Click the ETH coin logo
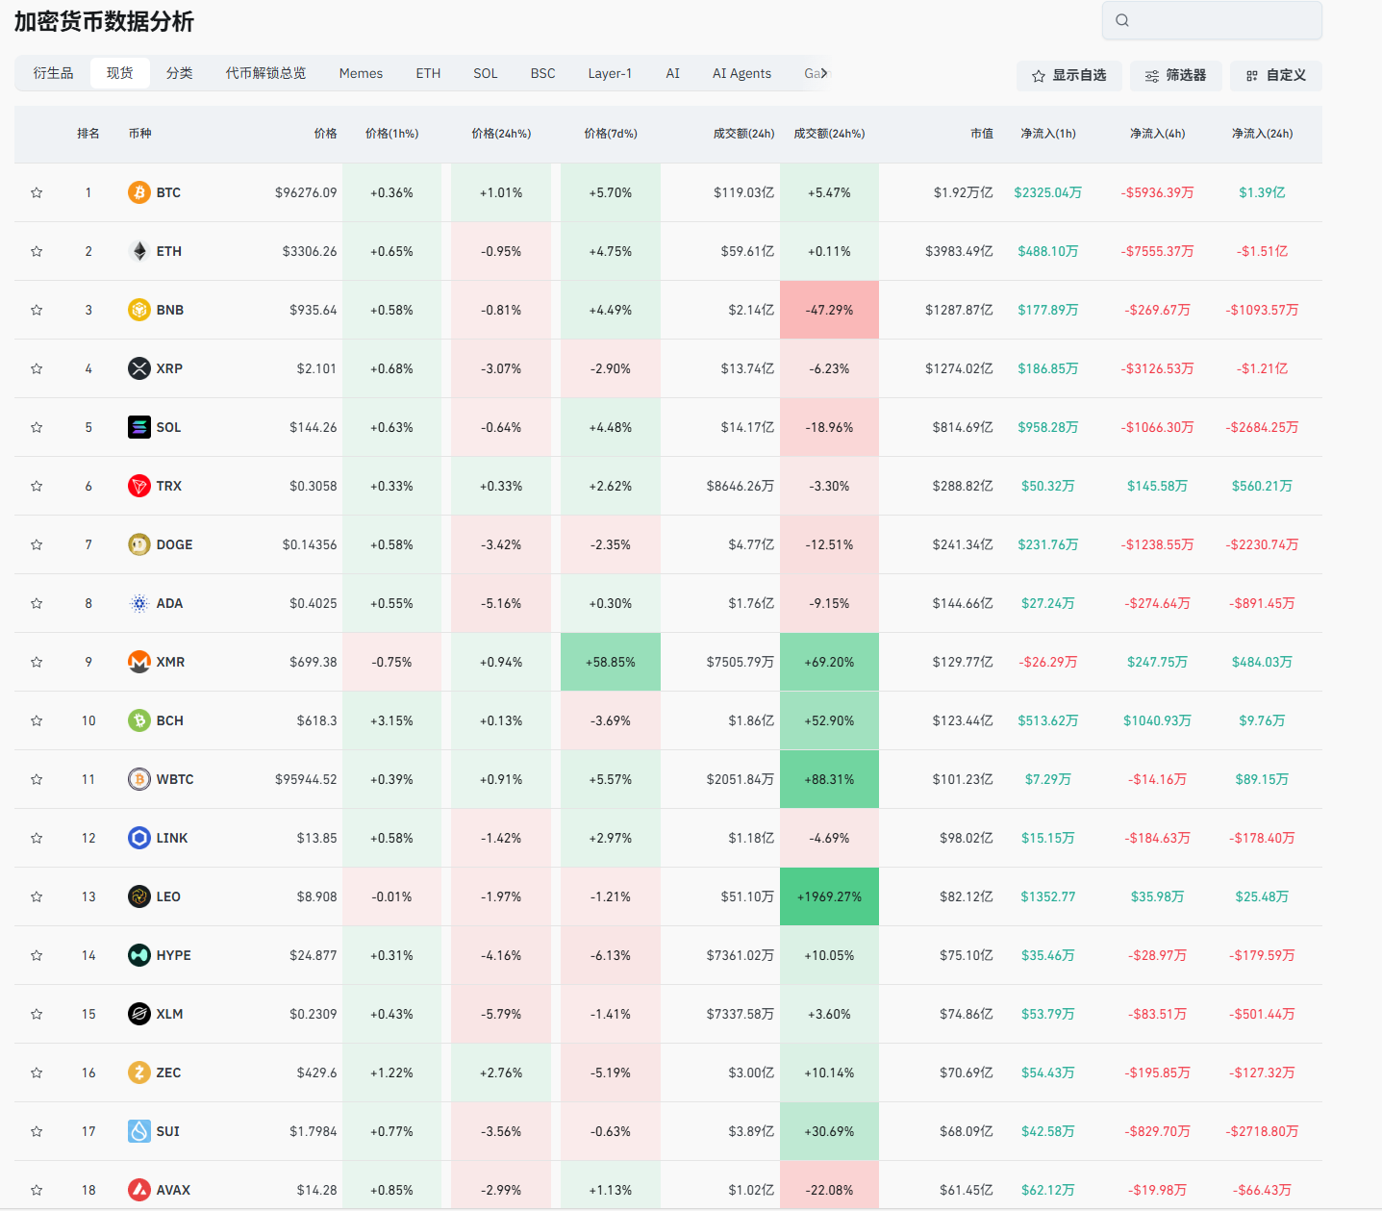This screenshot has width=1382, height=1211. (x=139, y=251)
